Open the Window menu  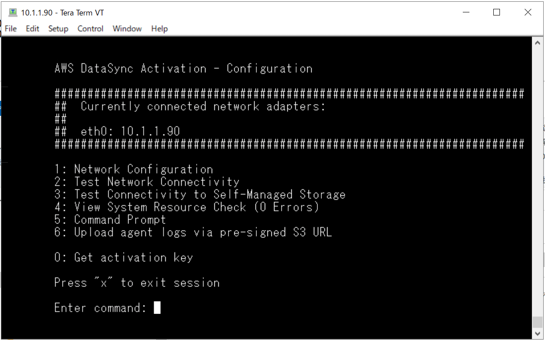(127, 29)
